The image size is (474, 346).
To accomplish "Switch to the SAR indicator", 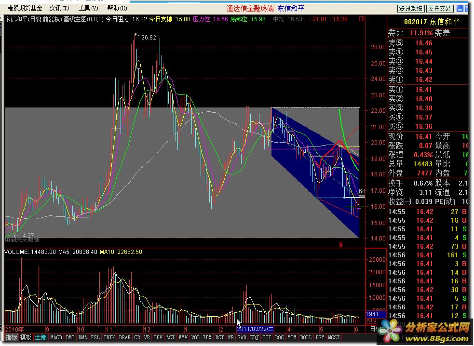I will coord(242,337).
